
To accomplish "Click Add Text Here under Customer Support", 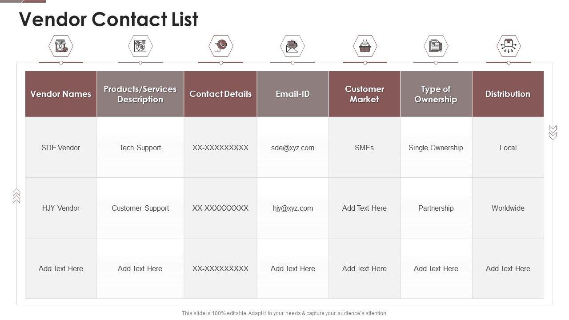I will [140, 269].
